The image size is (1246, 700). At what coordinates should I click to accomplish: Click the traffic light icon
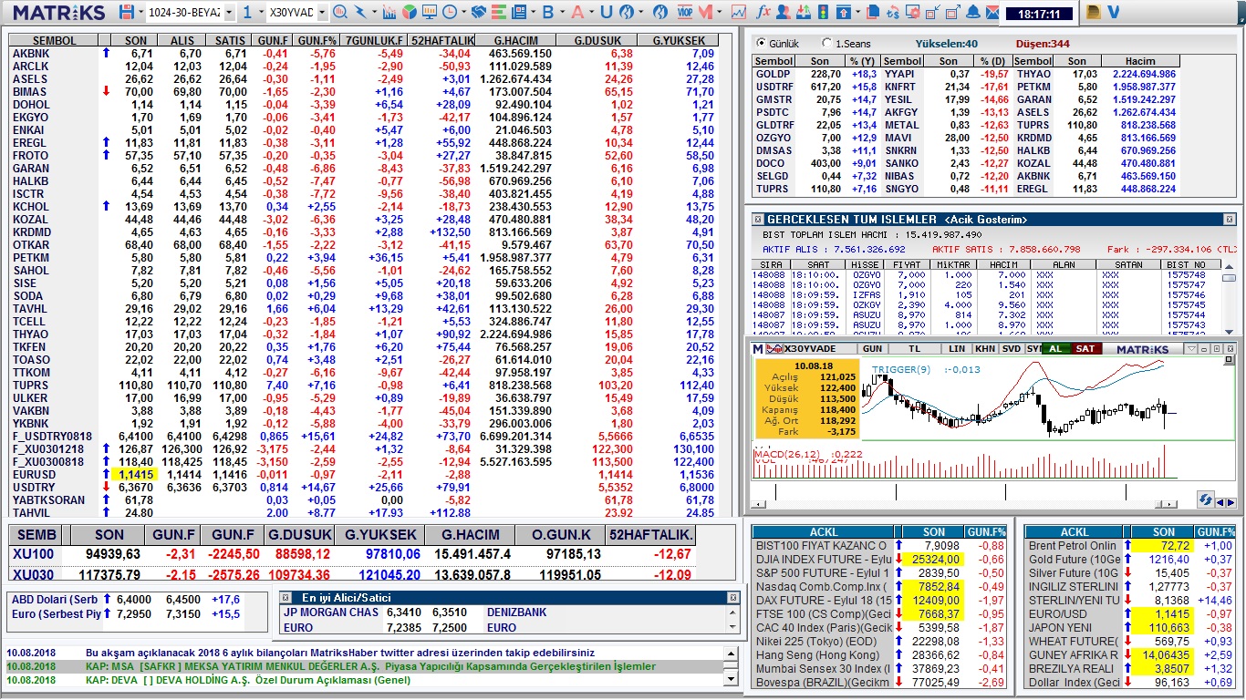click(x=823, y=12)
